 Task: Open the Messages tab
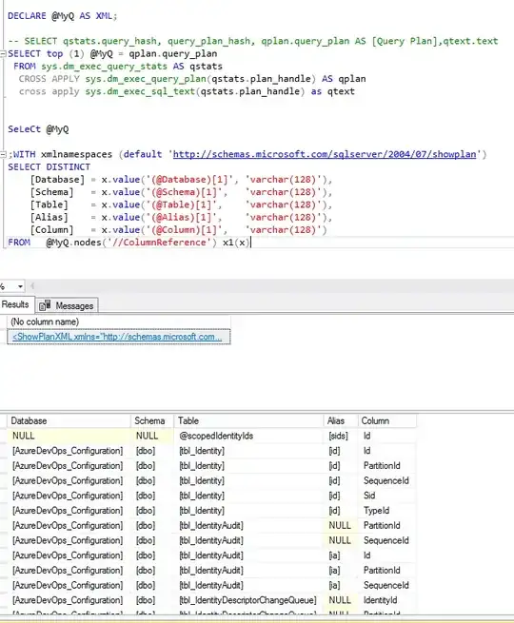click(74, 306)
